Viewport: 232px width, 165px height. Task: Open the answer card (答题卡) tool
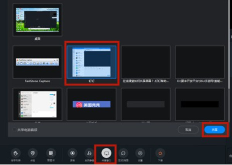coord(50,153)
